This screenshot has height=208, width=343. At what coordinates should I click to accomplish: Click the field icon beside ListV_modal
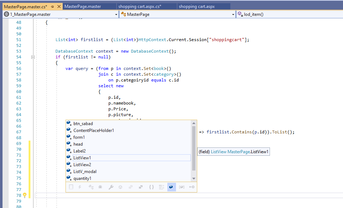[x=69, y=171]
